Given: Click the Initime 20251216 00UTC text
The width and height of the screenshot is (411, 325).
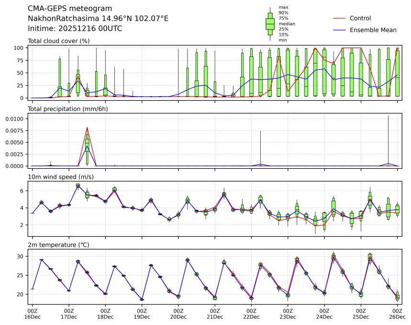Looking at the screenshot, I should pyautogui.click(x=75, y=29).
